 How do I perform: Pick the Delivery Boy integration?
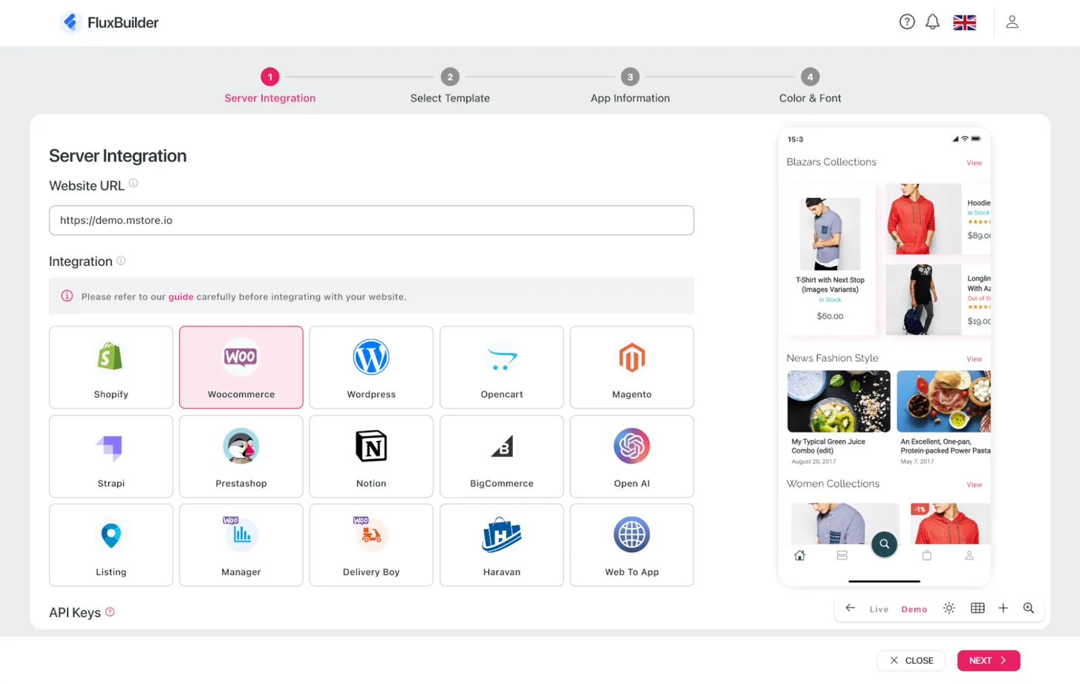371,545
